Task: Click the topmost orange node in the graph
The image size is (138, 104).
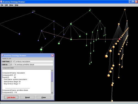Action: [125, 9]
